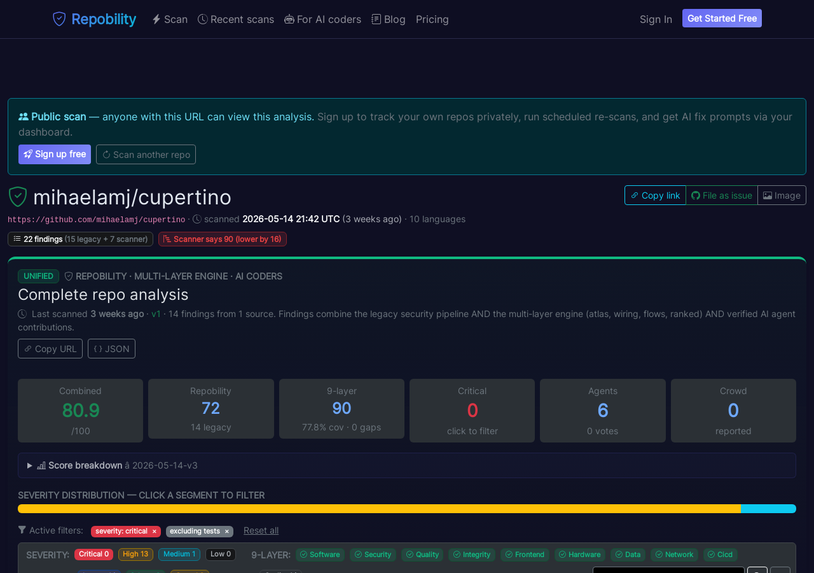Toggle the Integrity layer filter
Viewport: 814px width, 573px height.
(x=472, y=555)
